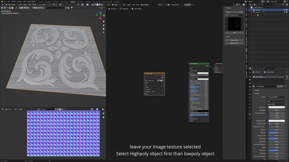Open the Render menu
Image resolution: width=289 pixels, height=162 pixels.
pos(14,1)
